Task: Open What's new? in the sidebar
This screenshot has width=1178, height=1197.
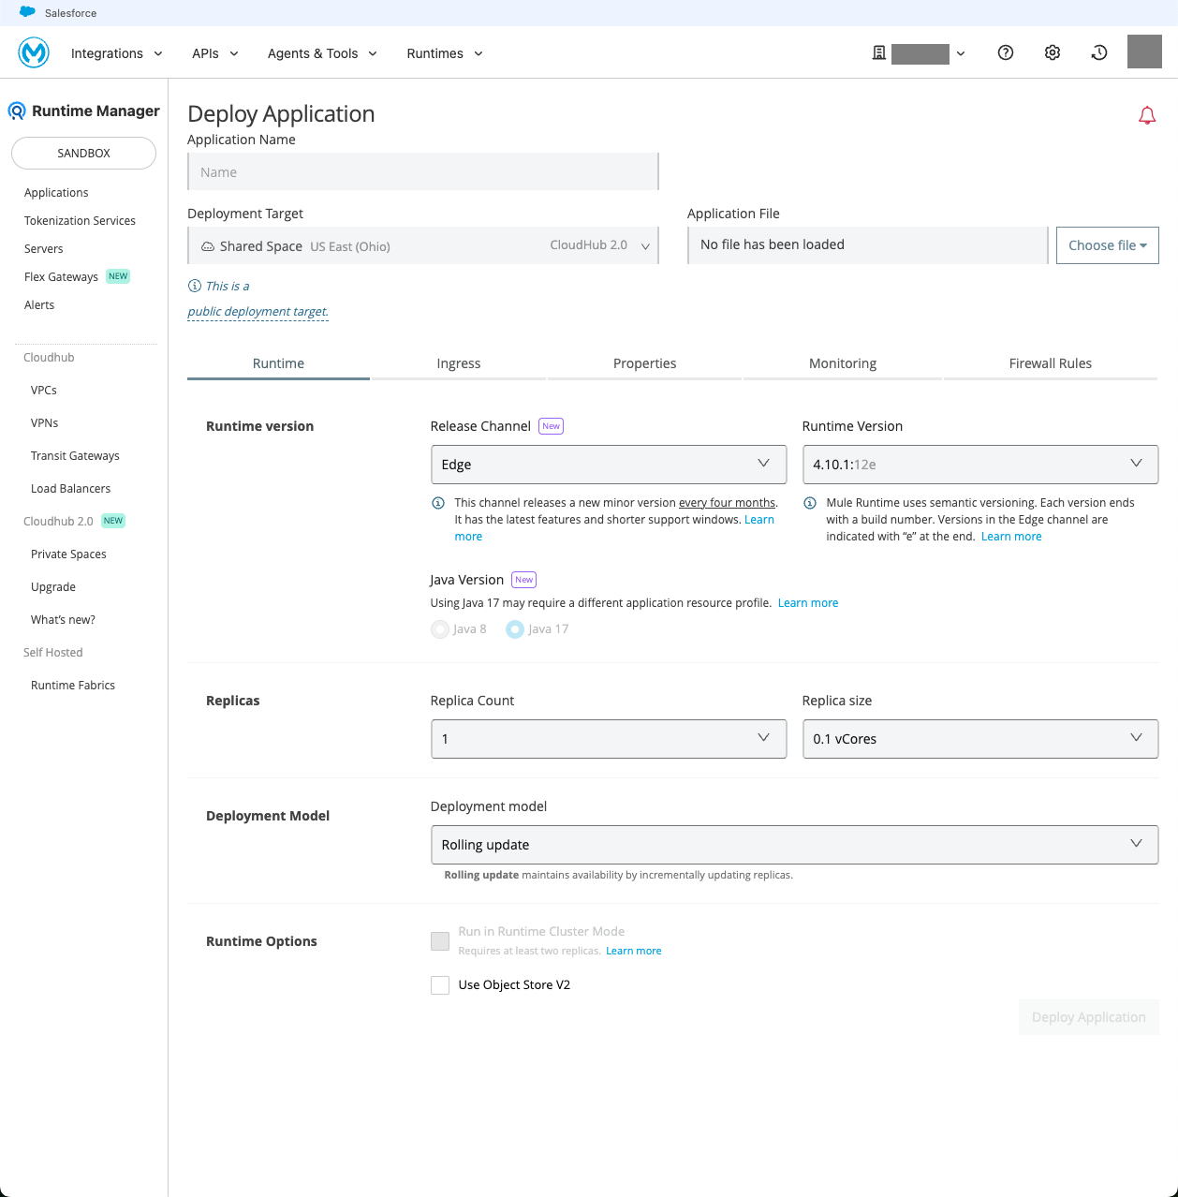Action: 63,620
